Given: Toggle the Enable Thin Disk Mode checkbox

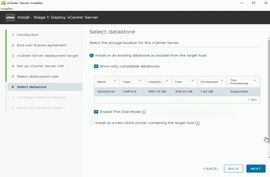Looking at the screenshot, I should pos(96,112).
